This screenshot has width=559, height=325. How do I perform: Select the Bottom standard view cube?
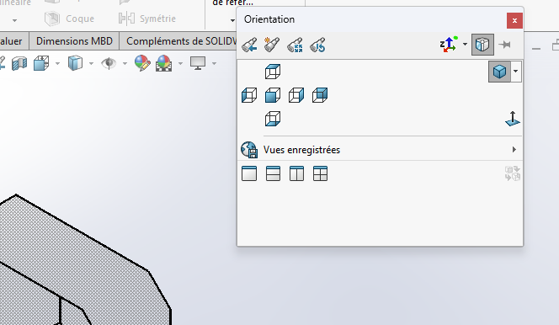273,119
